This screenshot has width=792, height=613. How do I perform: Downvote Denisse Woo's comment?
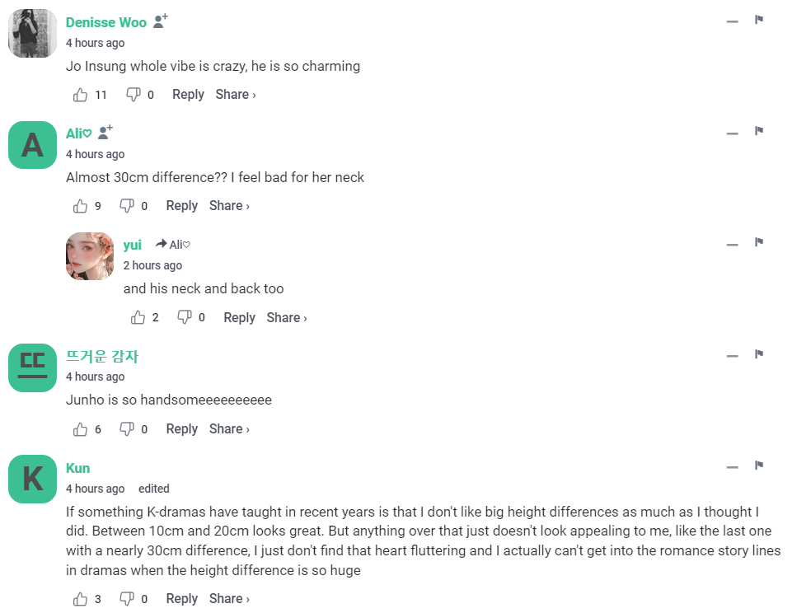point(134,95)
